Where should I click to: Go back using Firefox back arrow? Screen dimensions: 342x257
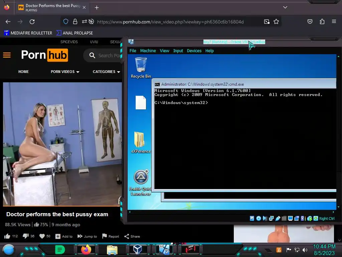8,22
